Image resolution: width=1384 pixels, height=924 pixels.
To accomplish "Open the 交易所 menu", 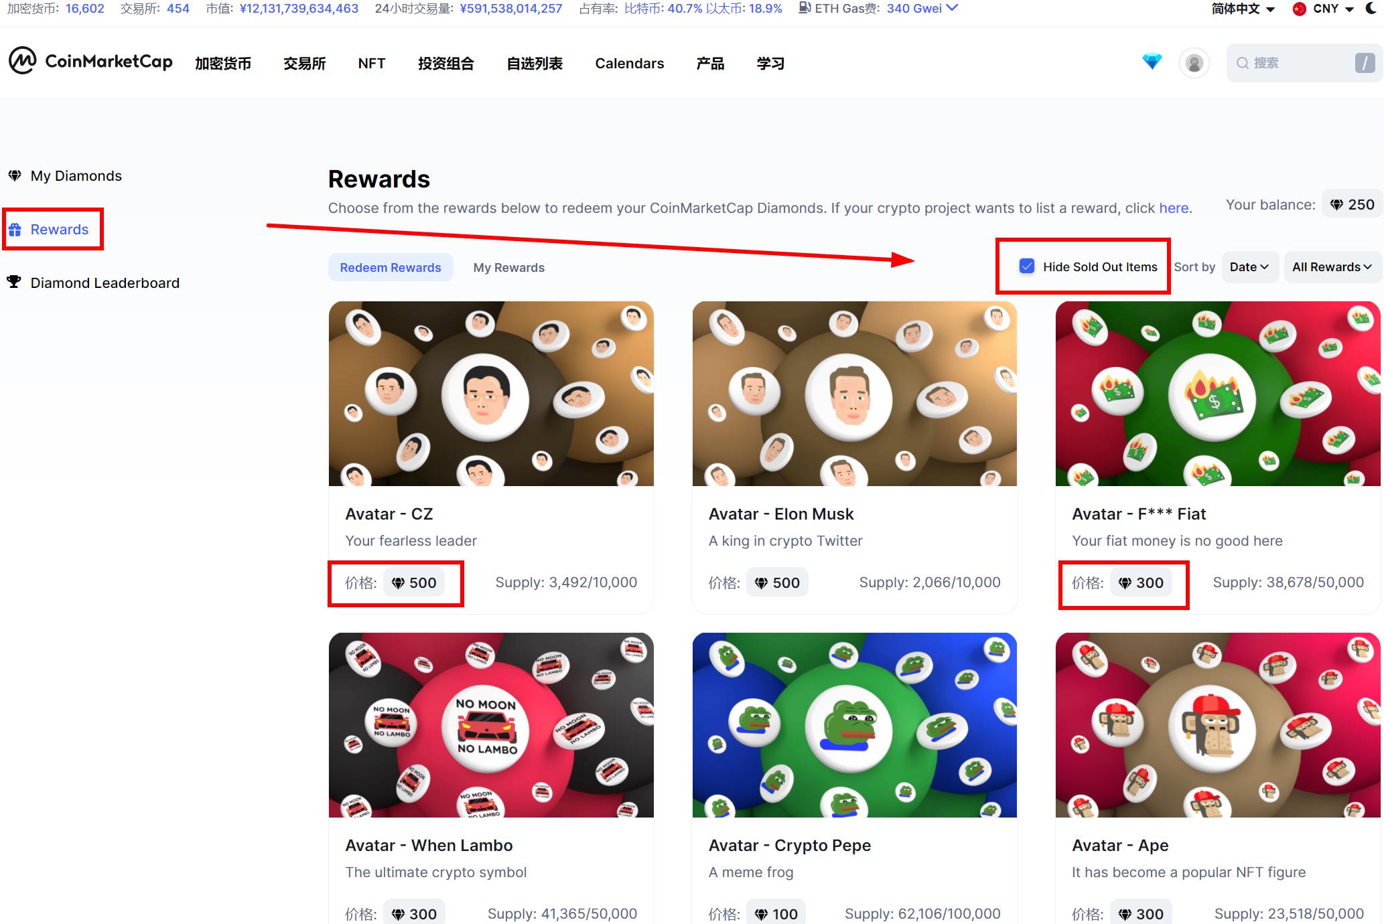I will coord(305,64).
